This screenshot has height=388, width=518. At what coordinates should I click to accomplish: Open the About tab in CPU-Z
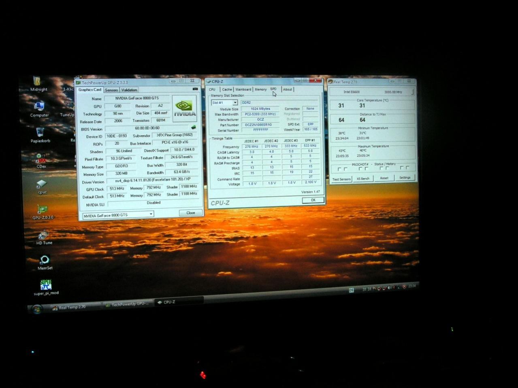click(288, 89)
